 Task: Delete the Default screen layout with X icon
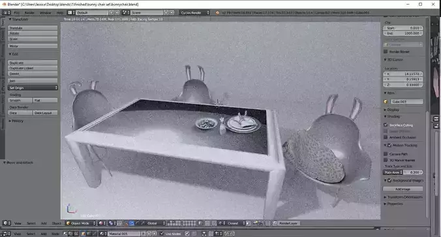pos(117,12)
